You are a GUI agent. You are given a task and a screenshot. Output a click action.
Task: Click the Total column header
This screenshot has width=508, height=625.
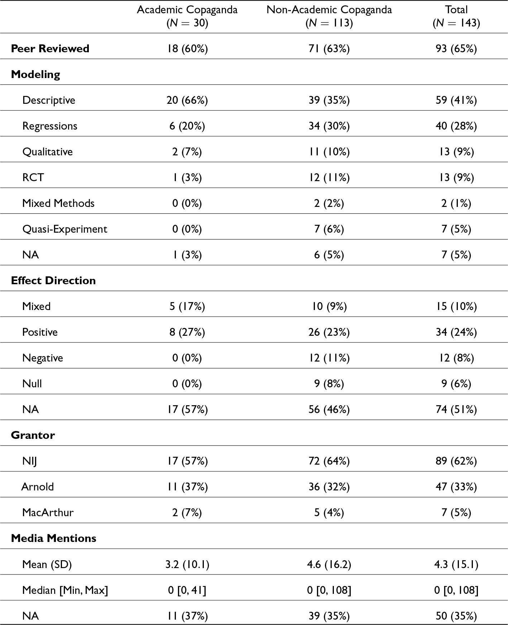pyautogui.click(x=456, y=16)
